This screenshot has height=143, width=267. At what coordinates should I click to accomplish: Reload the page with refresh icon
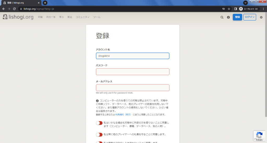[14, 9]
